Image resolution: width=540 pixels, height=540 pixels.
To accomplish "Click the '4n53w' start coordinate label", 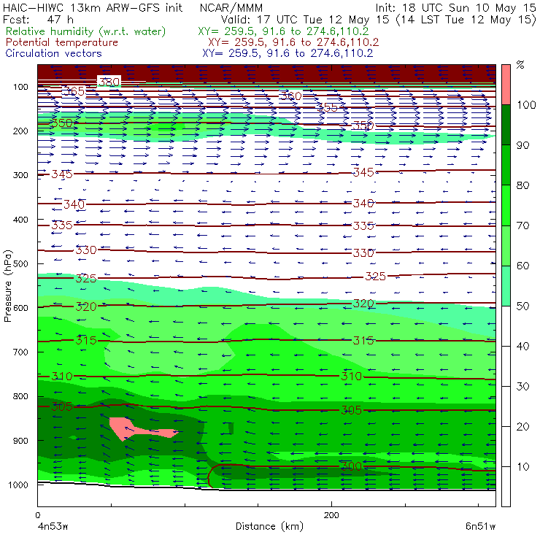I will (53, 526).
